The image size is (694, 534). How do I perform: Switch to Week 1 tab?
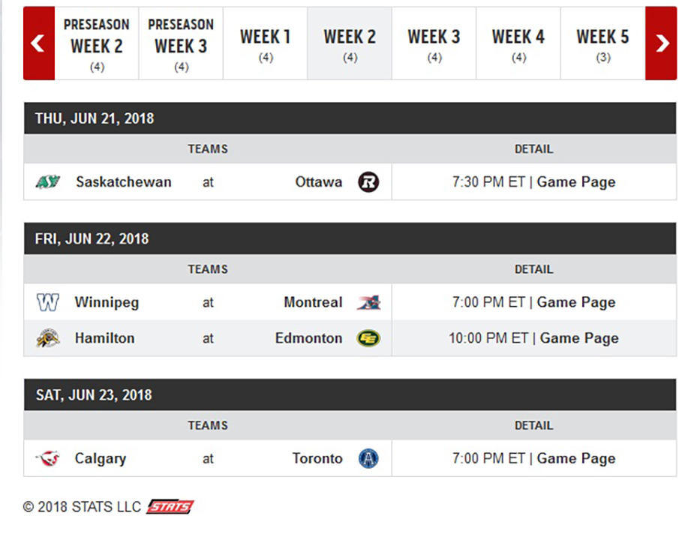click(x=265, y=43)
